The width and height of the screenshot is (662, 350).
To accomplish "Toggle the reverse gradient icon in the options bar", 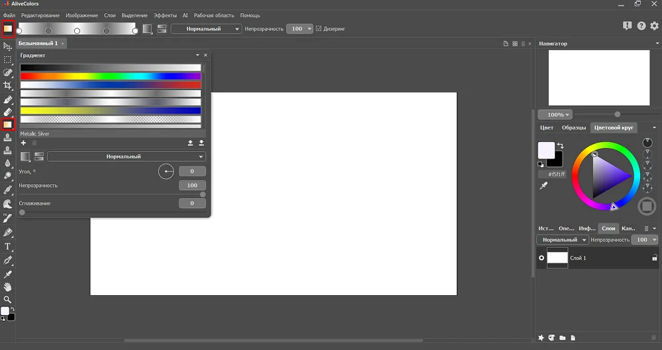I will coord(162,28).
